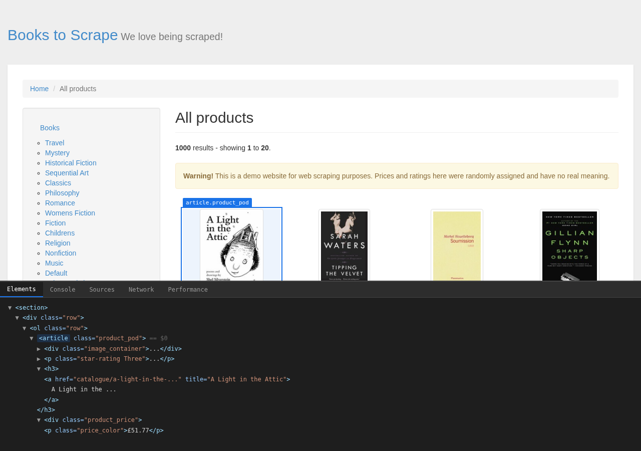Open the Womens Fiction category
This screenshot has height=451, width=641.
pos(70,213)
